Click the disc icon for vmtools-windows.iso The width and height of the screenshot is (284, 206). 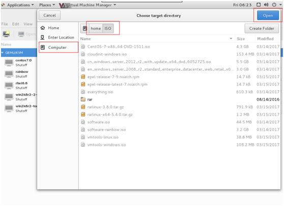[x=83, y=145]
